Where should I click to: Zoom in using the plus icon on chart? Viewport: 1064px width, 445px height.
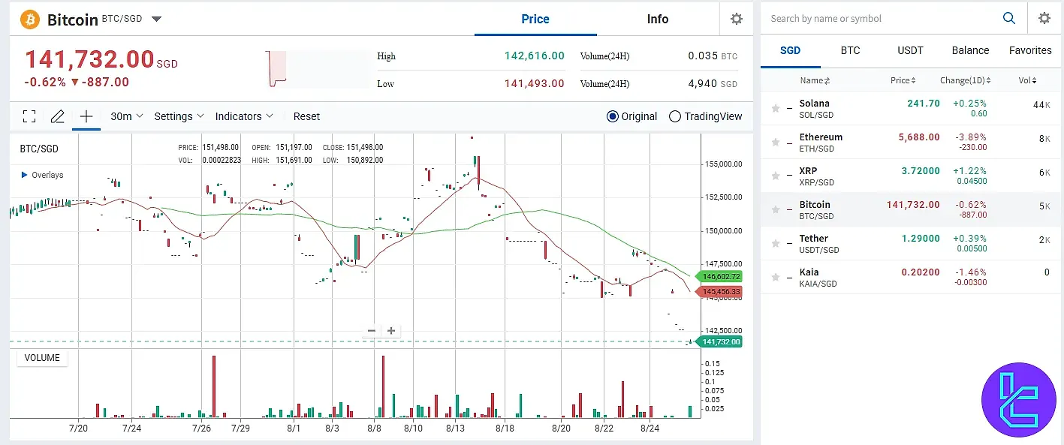point(391,330)
